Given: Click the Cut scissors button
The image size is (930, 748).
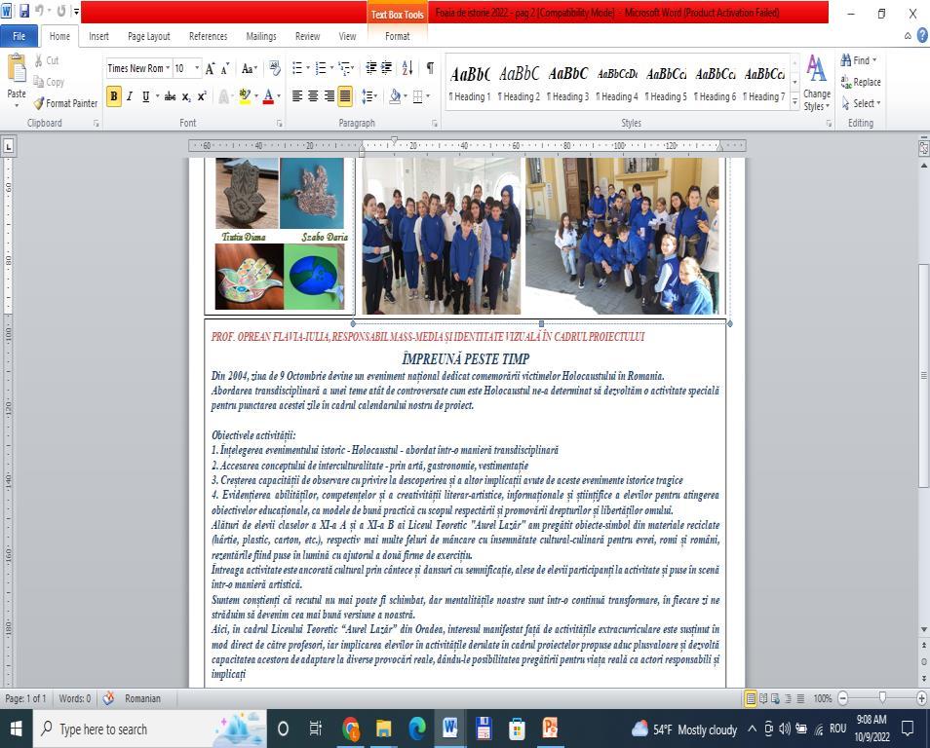Looking at the screenshot, I should tap(46, 60).
